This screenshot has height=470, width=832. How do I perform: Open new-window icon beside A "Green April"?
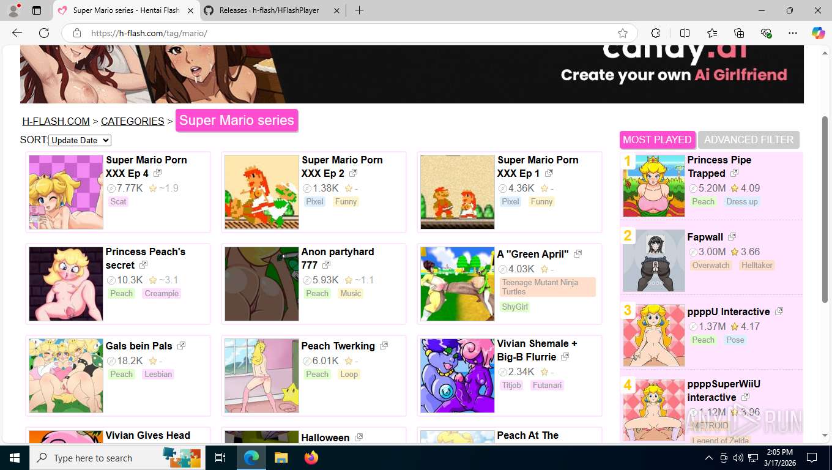point(578,253)
